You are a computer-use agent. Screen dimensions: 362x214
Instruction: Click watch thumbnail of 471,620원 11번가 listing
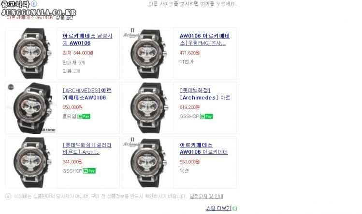148,53
